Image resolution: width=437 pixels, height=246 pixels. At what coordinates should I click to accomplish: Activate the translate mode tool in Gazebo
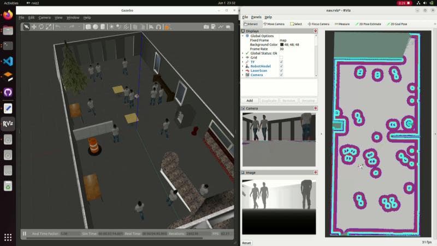click(x=34, y=27)
